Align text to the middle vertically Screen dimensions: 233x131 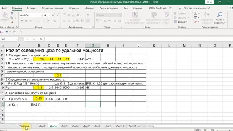[x=69, y=15]
